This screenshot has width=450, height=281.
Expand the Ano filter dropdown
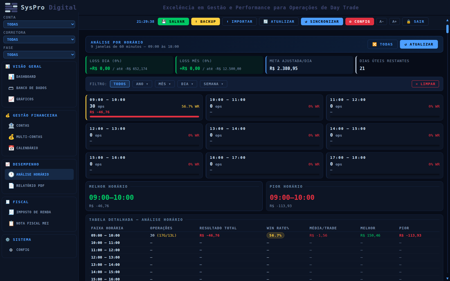coord(142,84)
